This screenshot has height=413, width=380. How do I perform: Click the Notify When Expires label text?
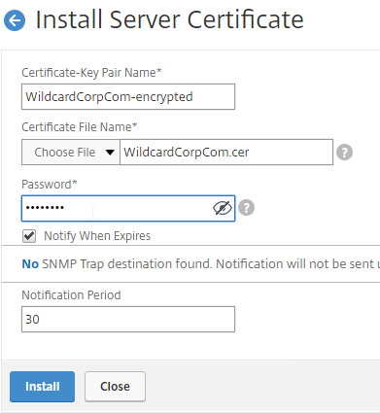coord(97,236)
